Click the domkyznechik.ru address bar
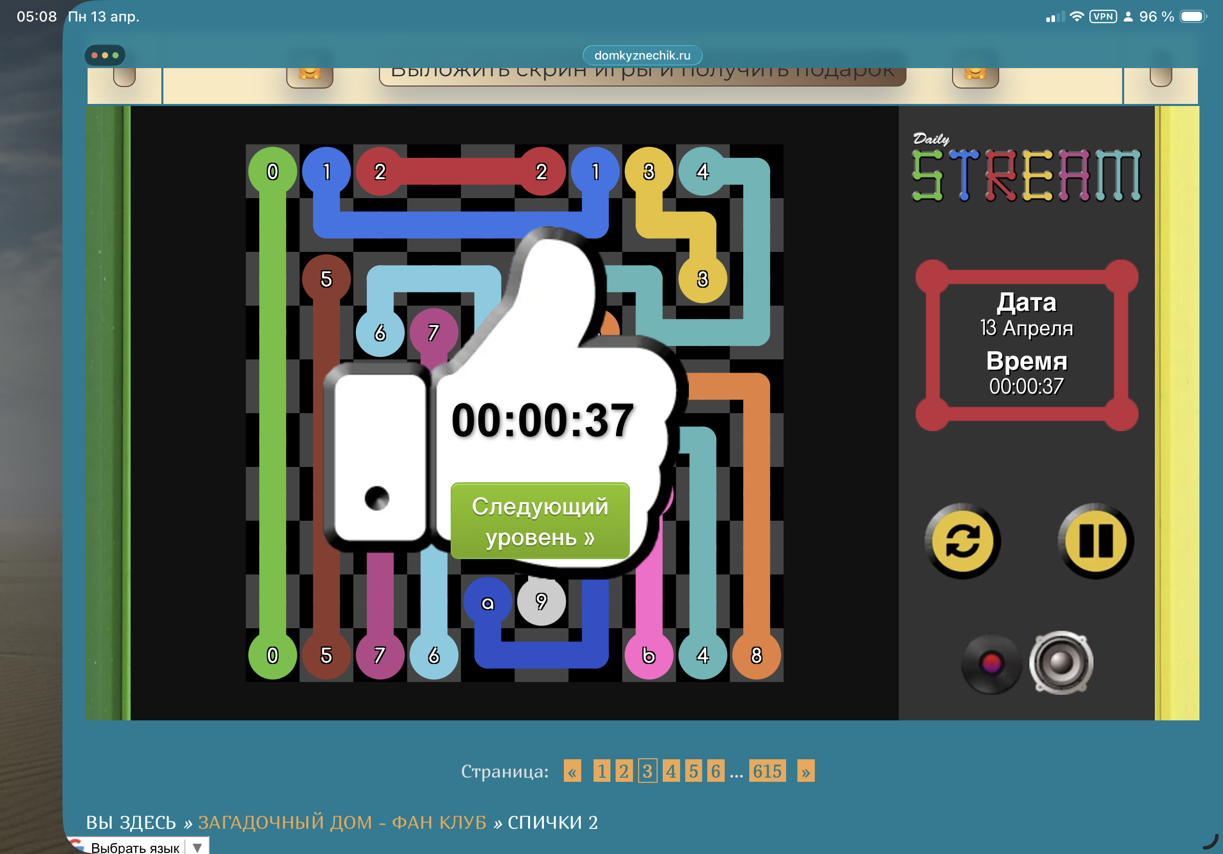 pyautogui.click(x=642, y=55)
